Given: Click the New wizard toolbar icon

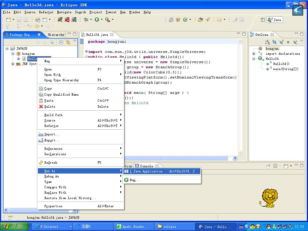Looking at the screenshot, I should tap(8, 20).
